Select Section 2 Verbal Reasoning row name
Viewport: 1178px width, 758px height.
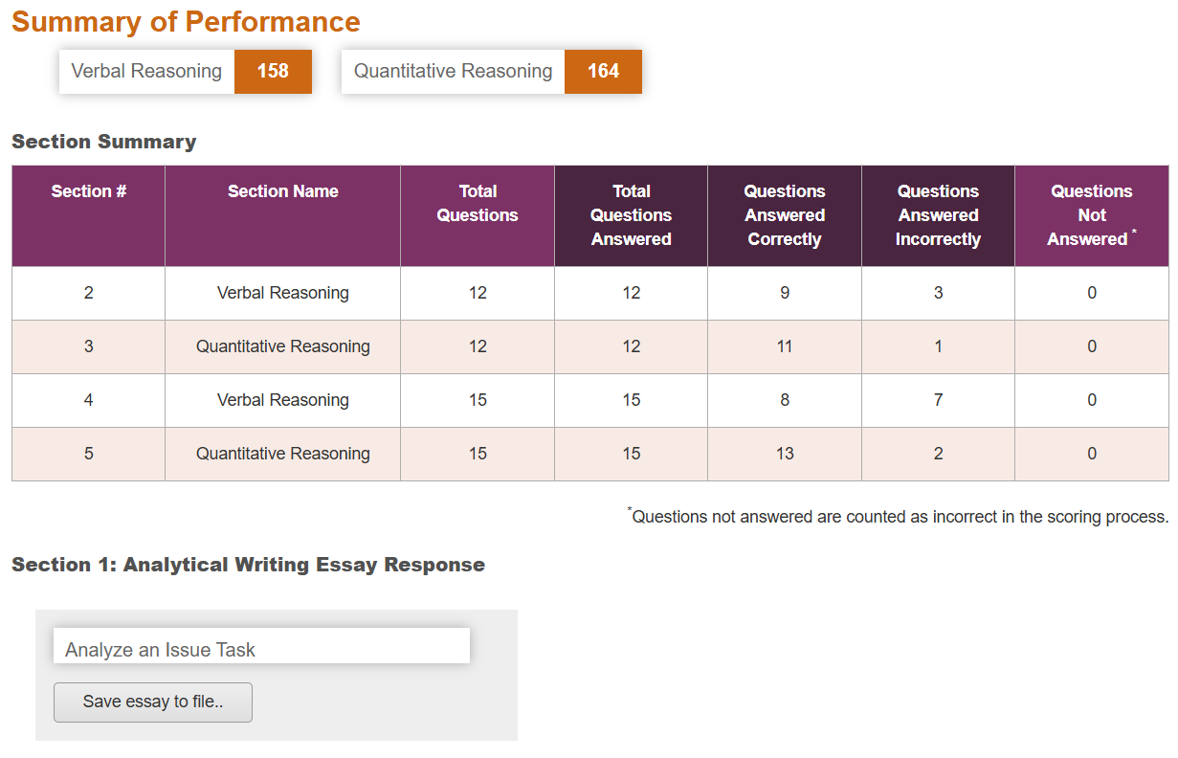(x=283, y=293)
